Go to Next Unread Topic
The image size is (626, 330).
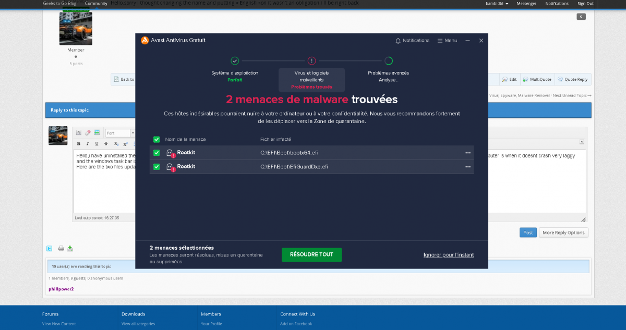(x=572, y=96)
